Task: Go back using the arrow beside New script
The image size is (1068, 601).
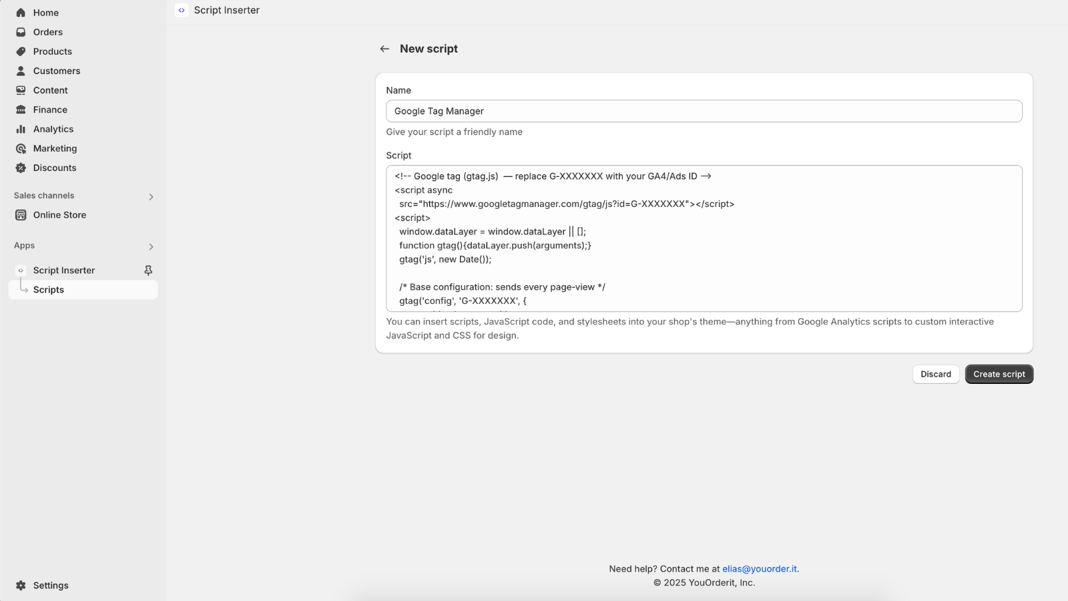Action: pyautogui.click(x=384, y=49)
